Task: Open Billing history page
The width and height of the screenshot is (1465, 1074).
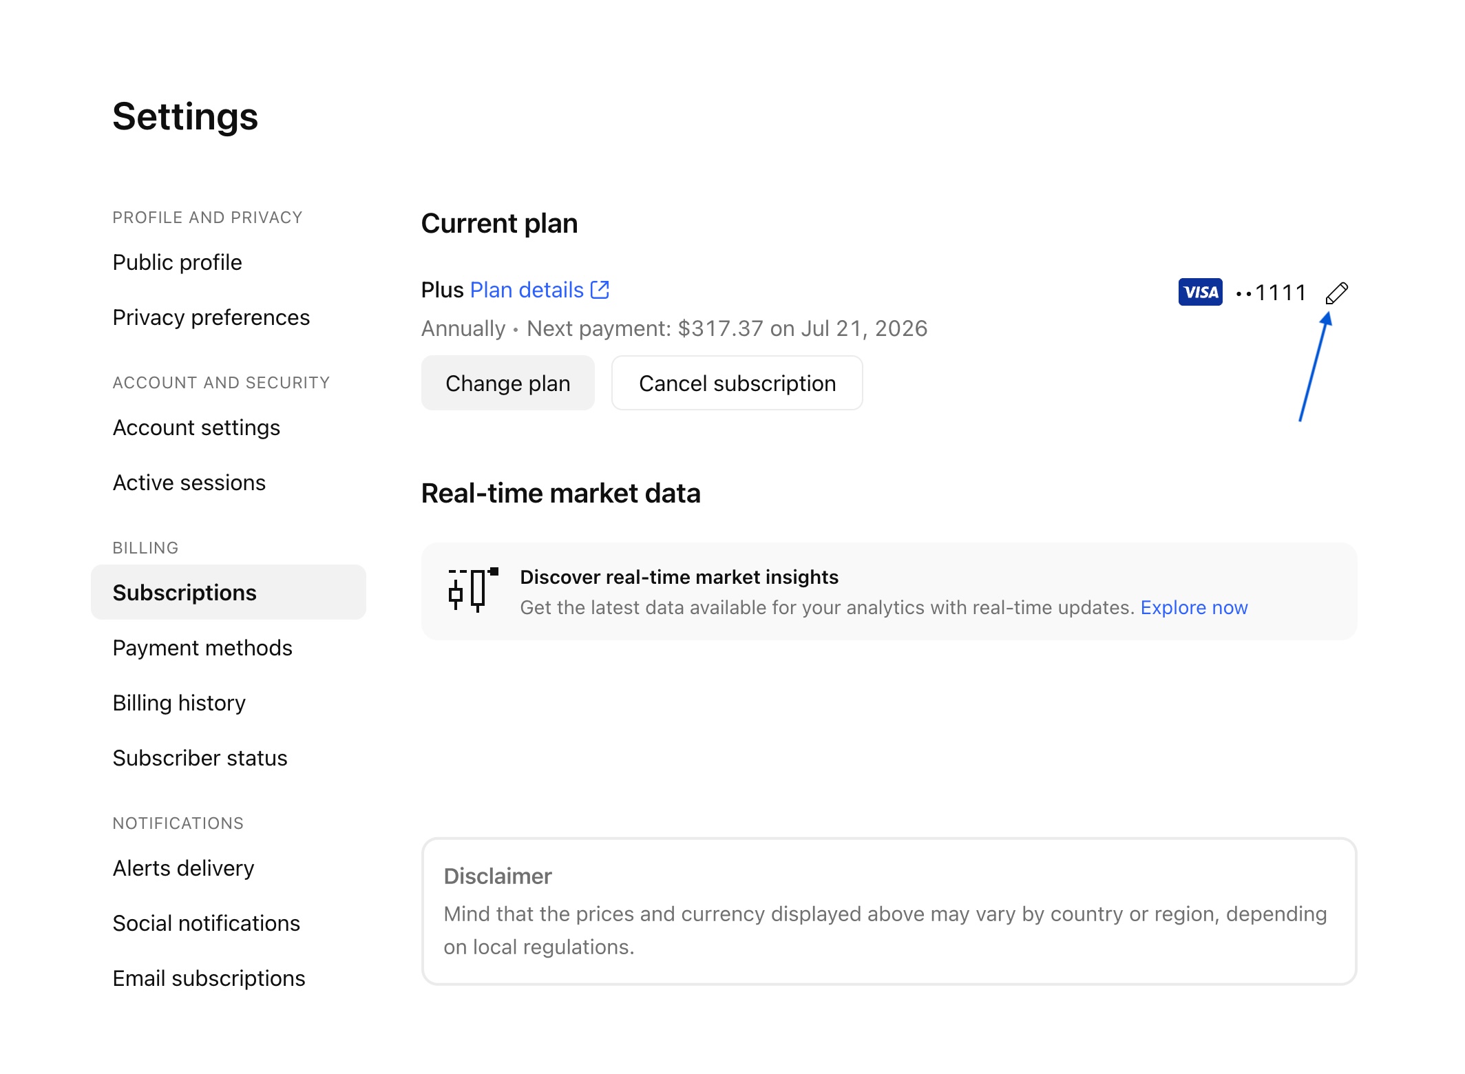Action: tap(179, 703)
